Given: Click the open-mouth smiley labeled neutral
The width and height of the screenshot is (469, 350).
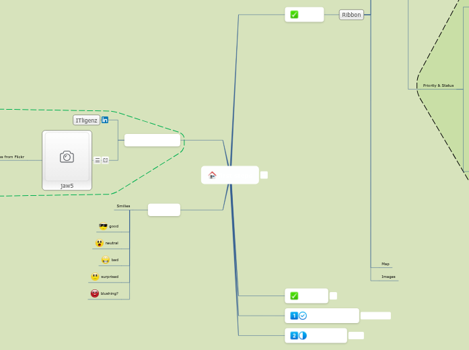Looking at the screenshot, I should point(100,243).
